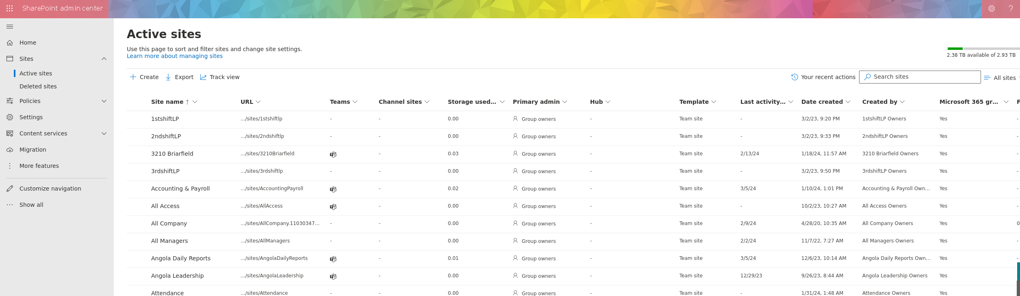This screenshot has height=296, width=1020.
Task: Expand the Content services chevron
Action: click(x=104, y=133)
